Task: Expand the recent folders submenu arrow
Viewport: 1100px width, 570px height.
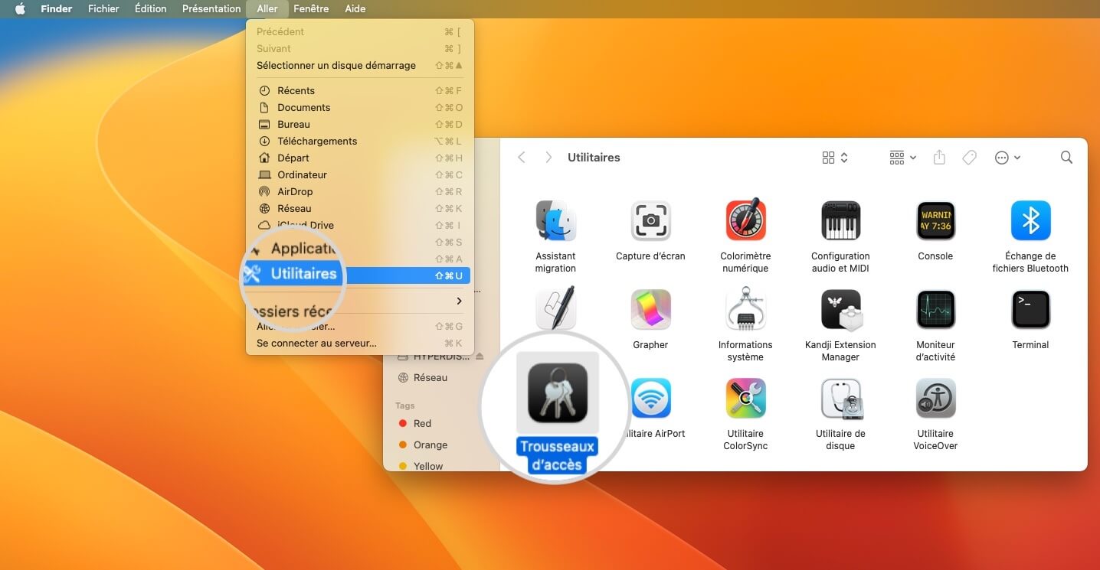Action: (460, 301)
